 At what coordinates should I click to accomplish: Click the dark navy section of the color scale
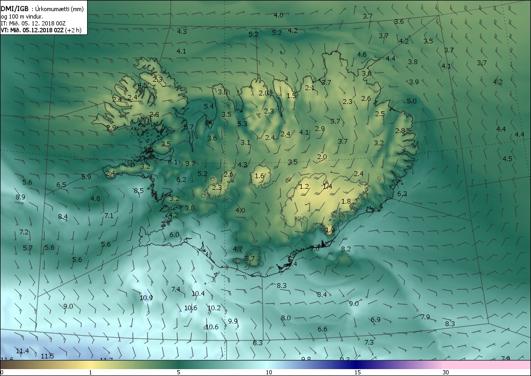pos(356,365)
